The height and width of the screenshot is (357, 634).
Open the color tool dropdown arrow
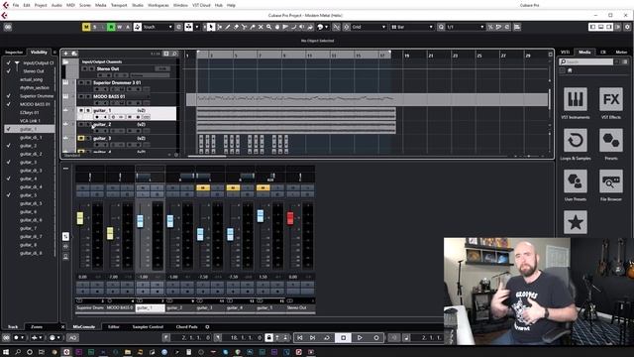(326, 27)
